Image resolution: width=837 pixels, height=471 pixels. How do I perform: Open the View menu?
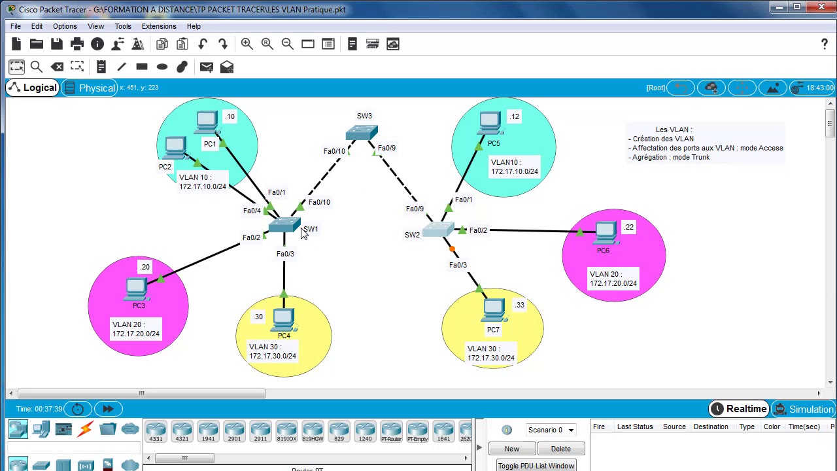[x=95, y=26]
